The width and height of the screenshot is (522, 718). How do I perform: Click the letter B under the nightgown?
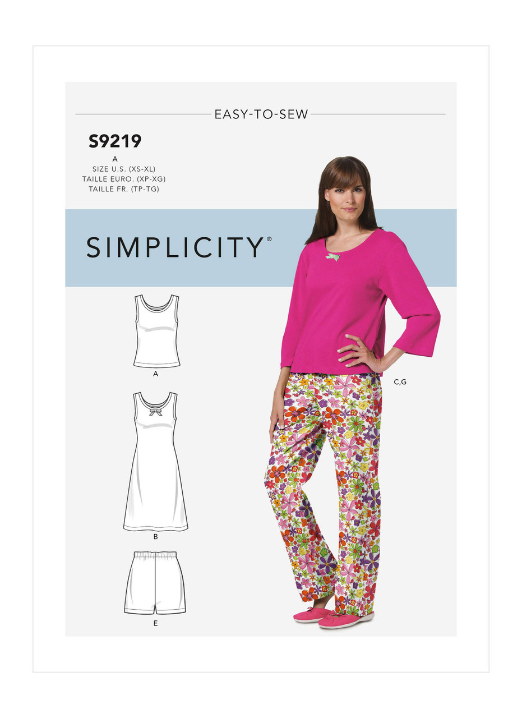[x=155, y=537]
